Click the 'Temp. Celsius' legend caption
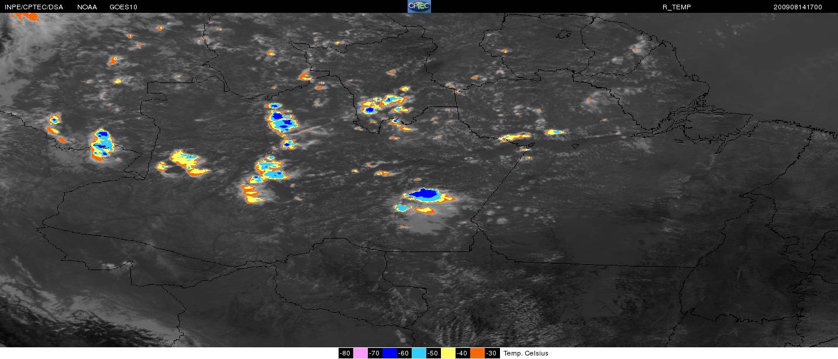838x359 pixels. 526,353
